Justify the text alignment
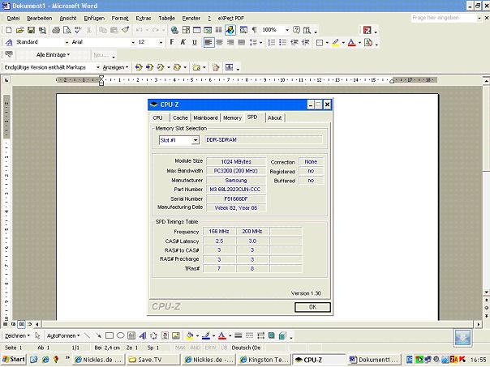490x367 pixels. [241, 42]
